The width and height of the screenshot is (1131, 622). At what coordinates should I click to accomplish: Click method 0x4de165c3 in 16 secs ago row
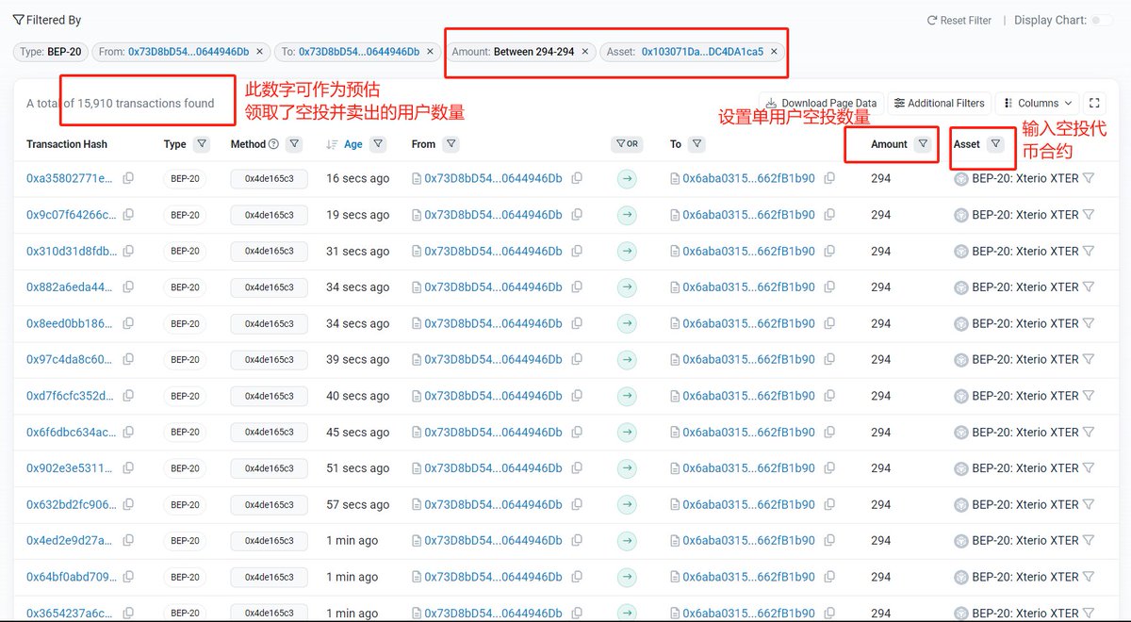pos(269,178)
